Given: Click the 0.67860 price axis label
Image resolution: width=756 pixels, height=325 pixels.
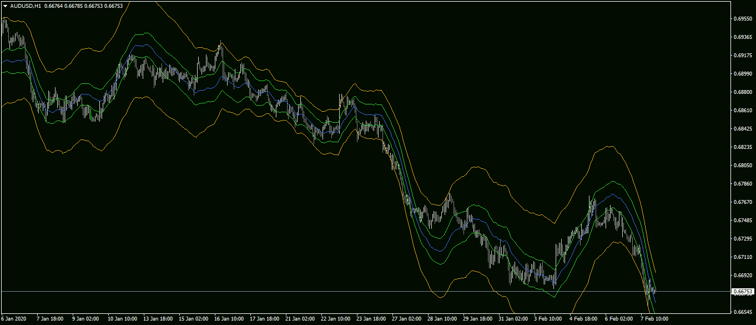Looking at the screenshot, I should (742, 183).
